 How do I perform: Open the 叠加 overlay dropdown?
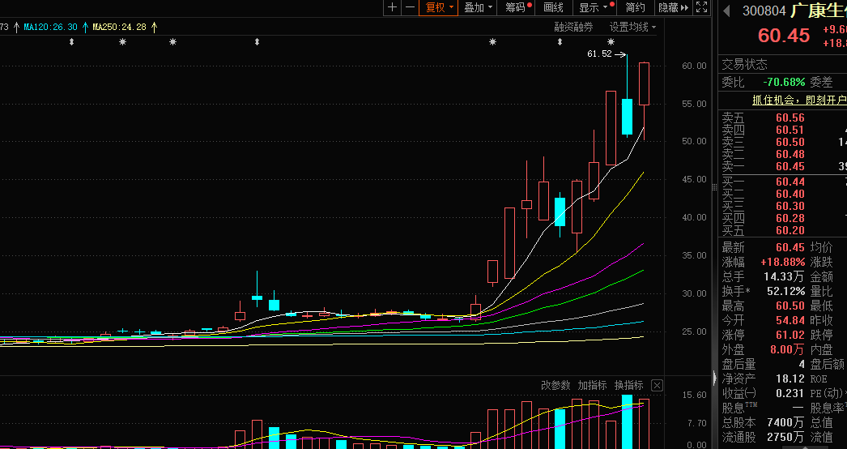click(x=478, y=7)
